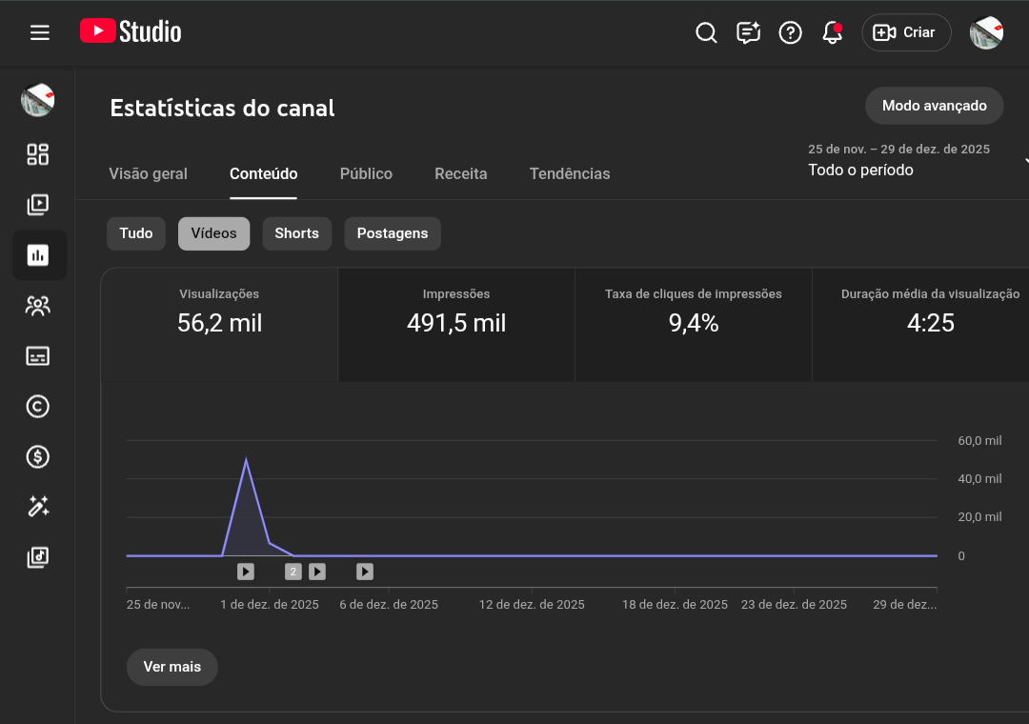Open Subtitles icon in sidebar
Screen dimensions: 1029x724
[x=38, y=356]
